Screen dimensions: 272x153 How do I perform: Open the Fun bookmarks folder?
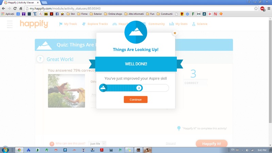coord(150,14)
